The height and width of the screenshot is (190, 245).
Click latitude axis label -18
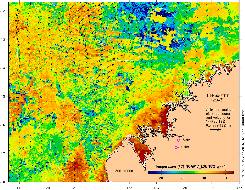click(3, 182)
